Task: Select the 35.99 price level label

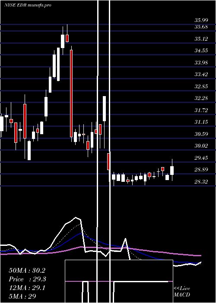Action: 201,20
